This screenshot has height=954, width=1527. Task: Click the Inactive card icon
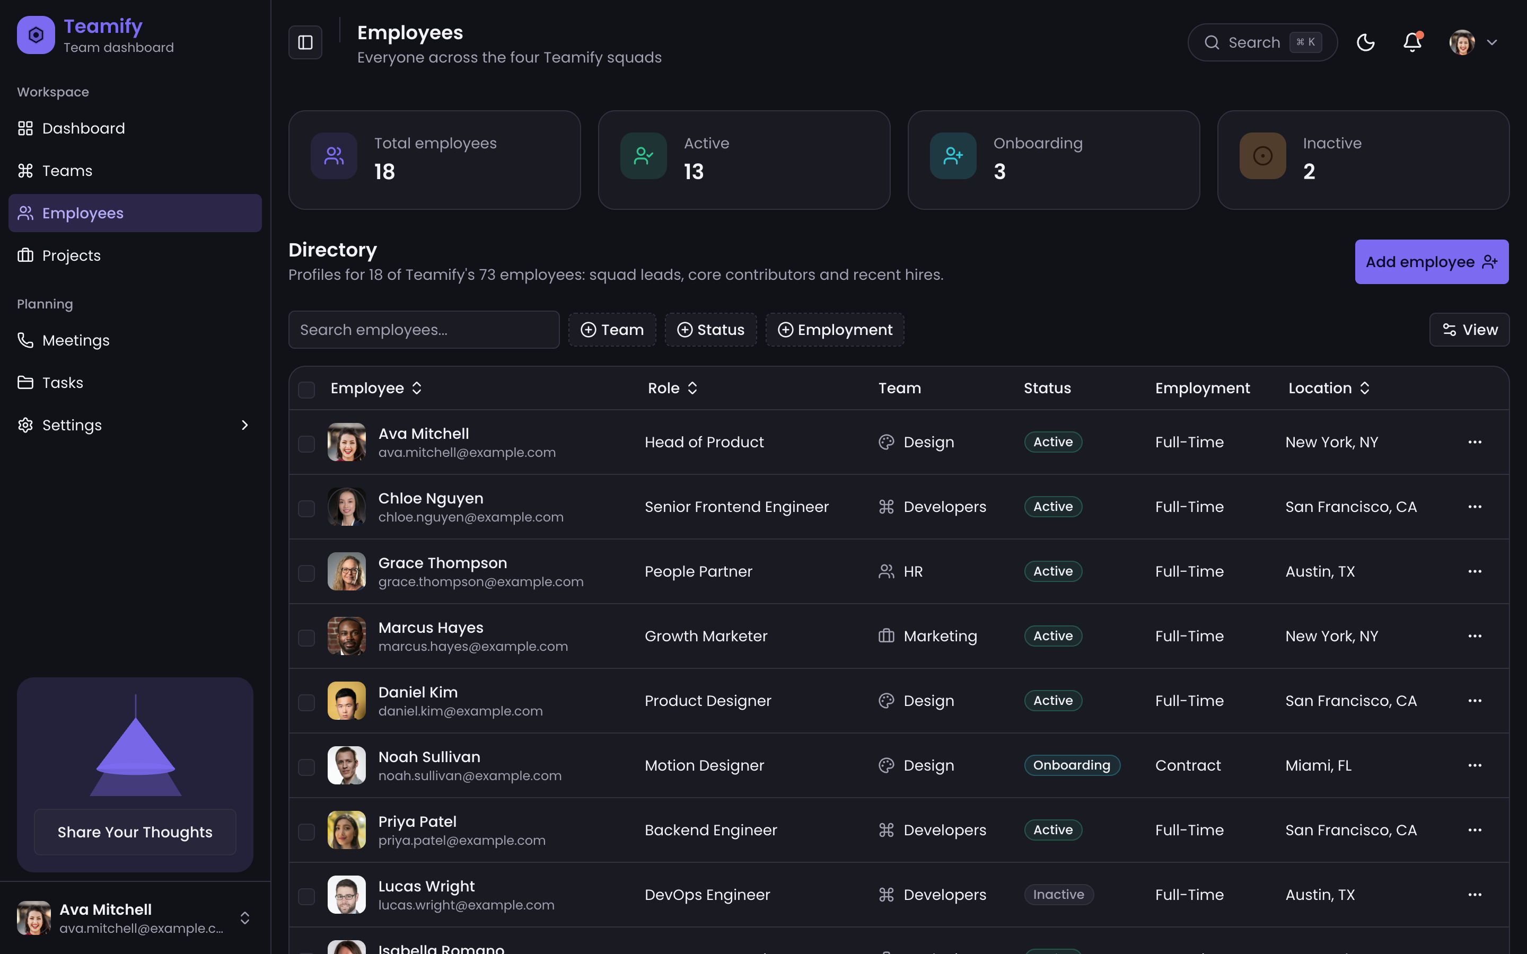(x=1262, y=156)
